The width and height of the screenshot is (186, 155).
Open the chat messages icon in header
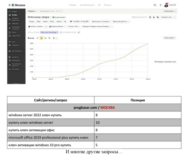pyautogui.click(x=155, y=5)
